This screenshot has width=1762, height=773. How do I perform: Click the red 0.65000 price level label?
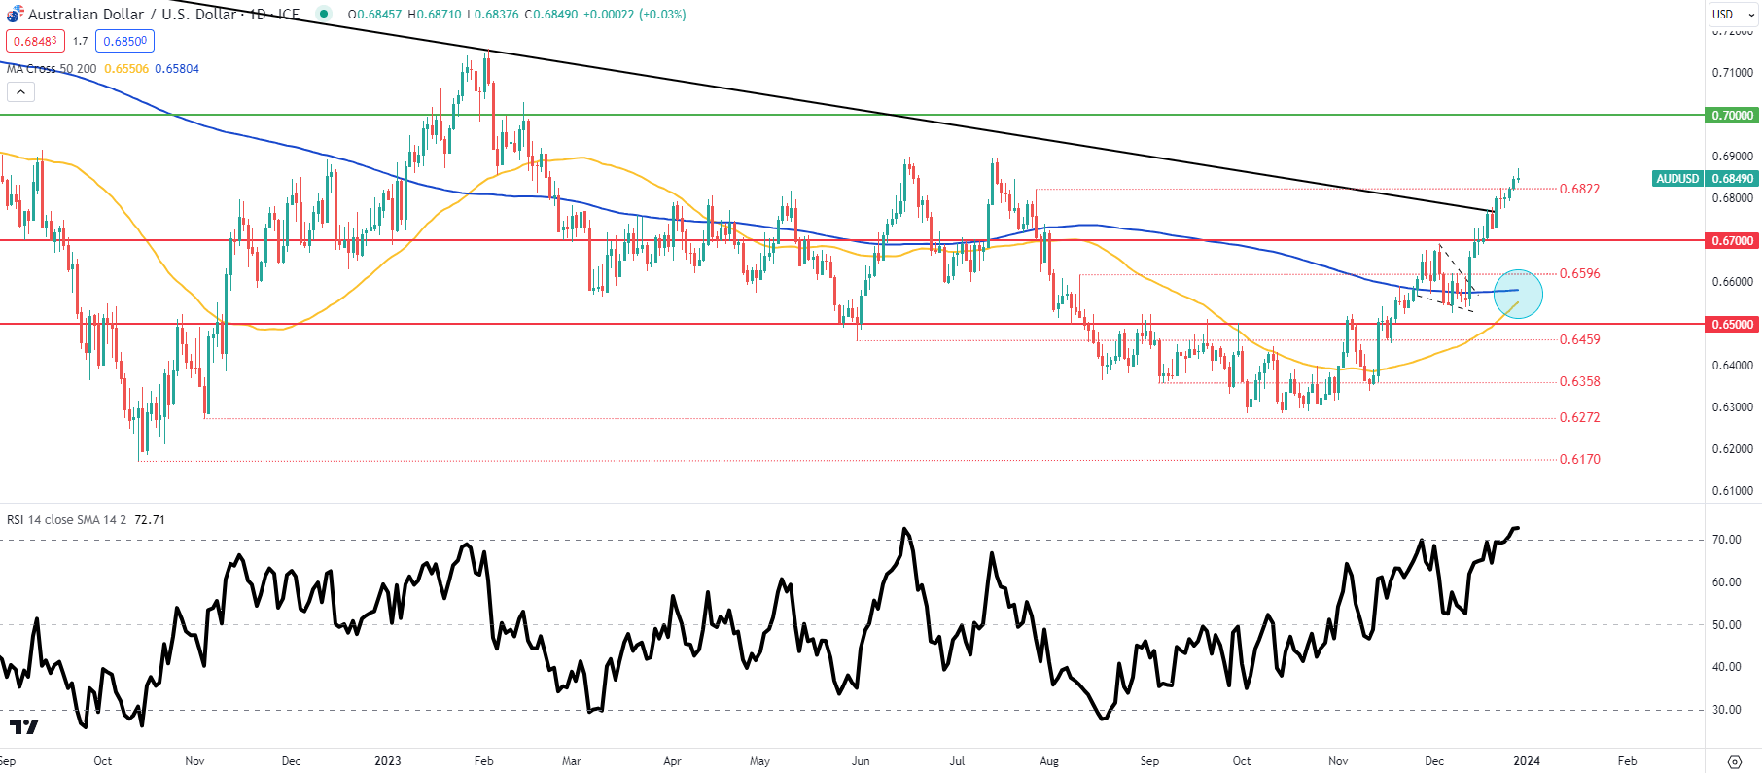tap(1733, 325)
